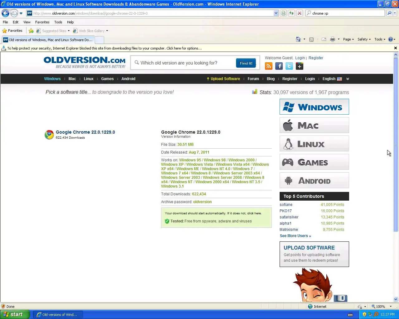Click the Compatibility View icon
Viewport: 399px width, 319px height.
tap(283, 13)
